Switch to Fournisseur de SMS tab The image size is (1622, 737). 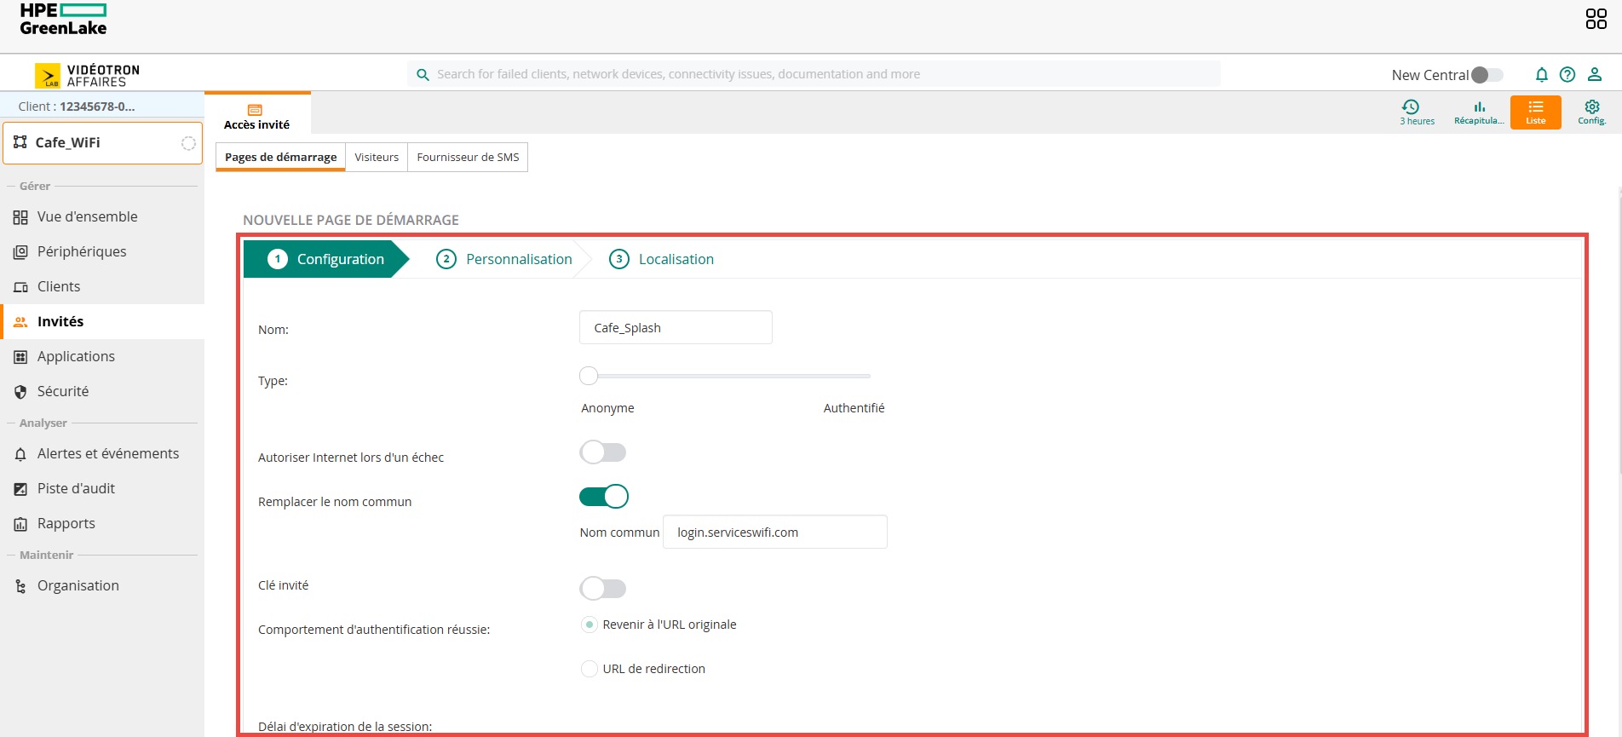point(468,158)
